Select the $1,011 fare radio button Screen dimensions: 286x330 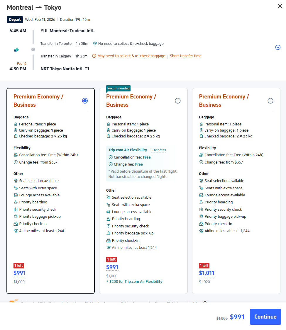270,101
